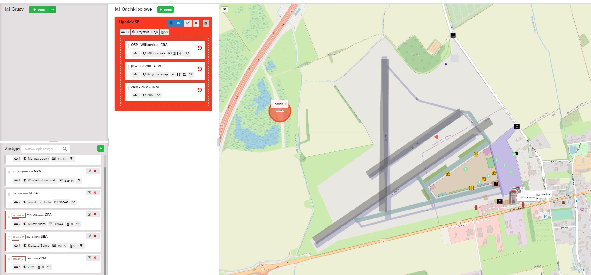Collapse the Upadek SP sector card
This screenshot has height=275, width=591.
tap(206, 23)
